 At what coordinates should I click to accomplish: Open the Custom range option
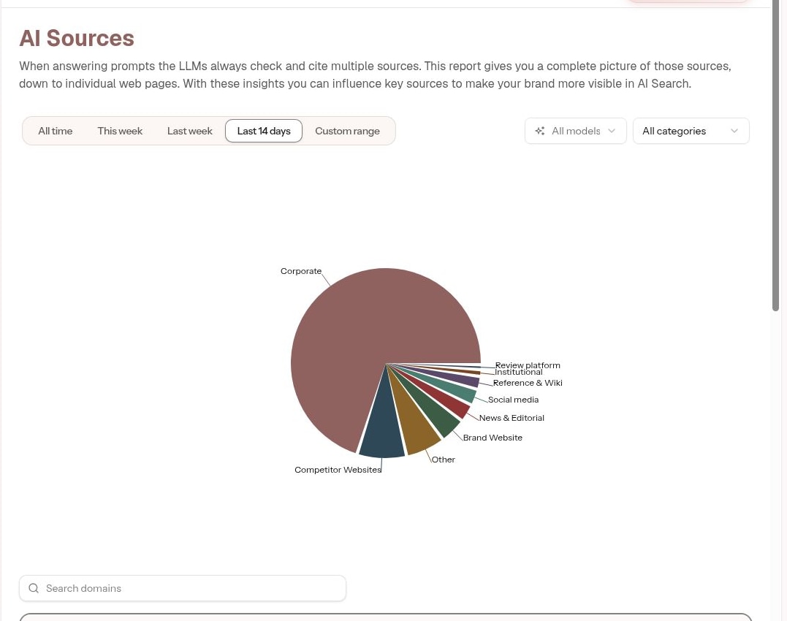pyautogui.click(x=347, y=131)
